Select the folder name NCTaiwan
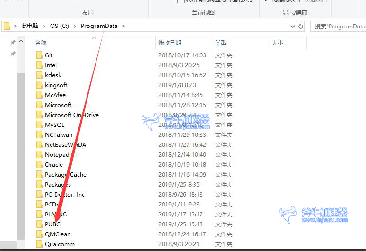Viewport: 366px width, 251px height. pos(59,134)
